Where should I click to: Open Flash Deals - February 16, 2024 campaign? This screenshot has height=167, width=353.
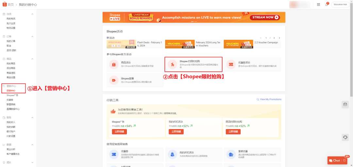point(135,44)
